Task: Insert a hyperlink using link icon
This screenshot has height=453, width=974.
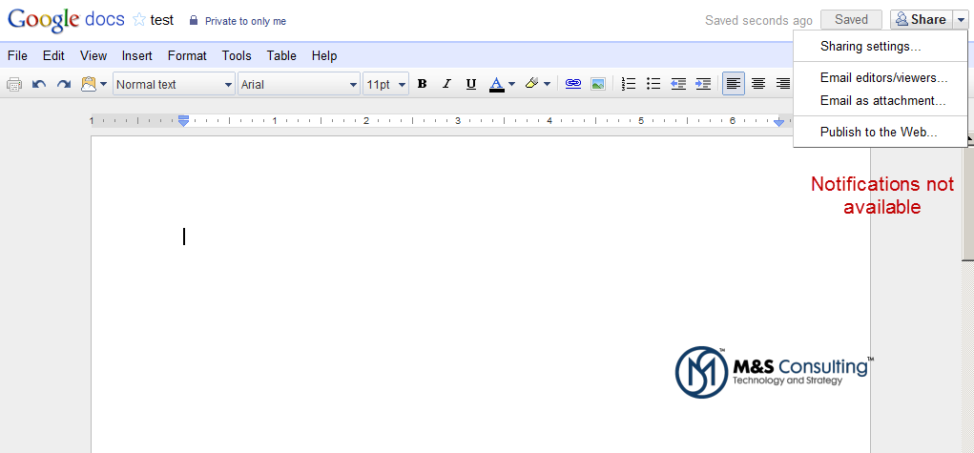Action: 572,84
